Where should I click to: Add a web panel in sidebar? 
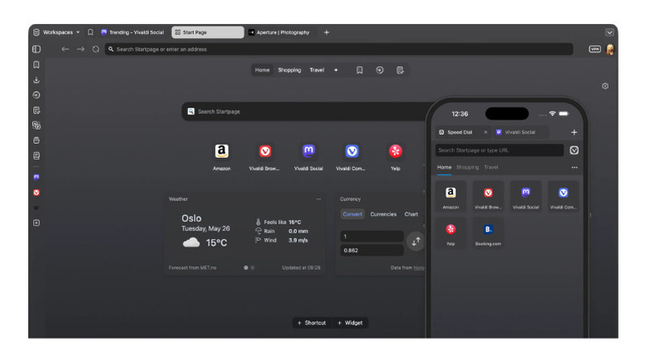(36, 222)
